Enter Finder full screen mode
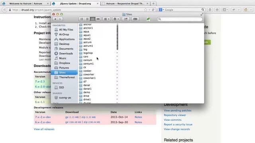The height and width of the screenshot is (143, 255). 202,14
